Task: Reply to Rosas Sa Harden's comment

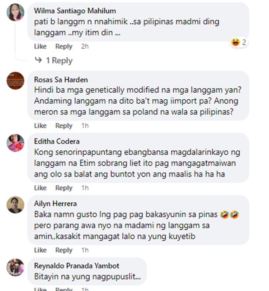Action: point(64,126)
